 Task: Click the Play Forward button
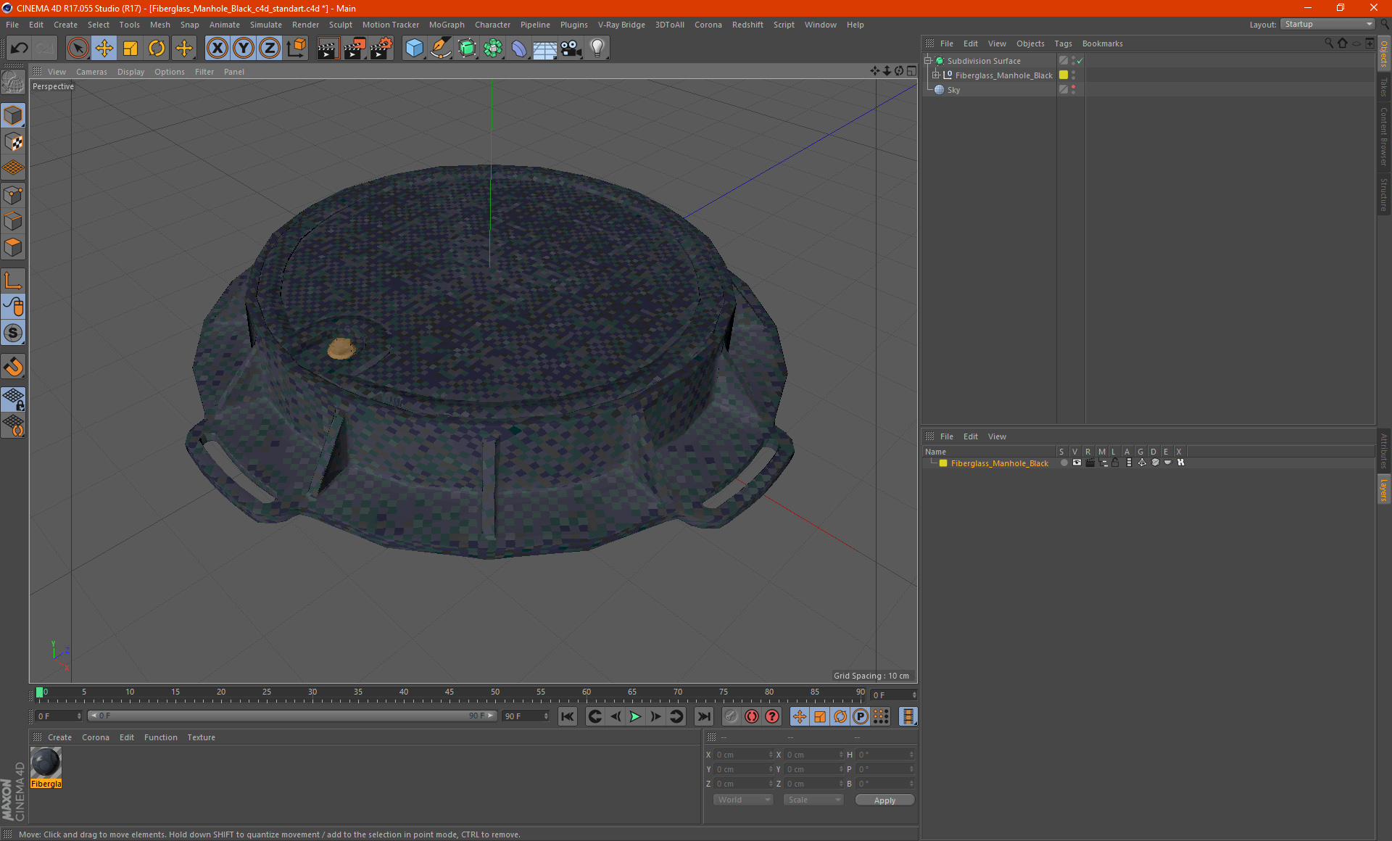pyautogui.click(x=635, y=716)
